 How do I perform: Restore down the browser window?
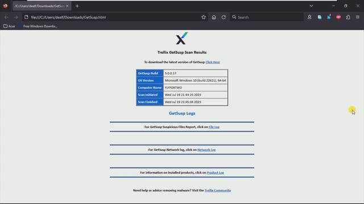[x=345, y=6]
